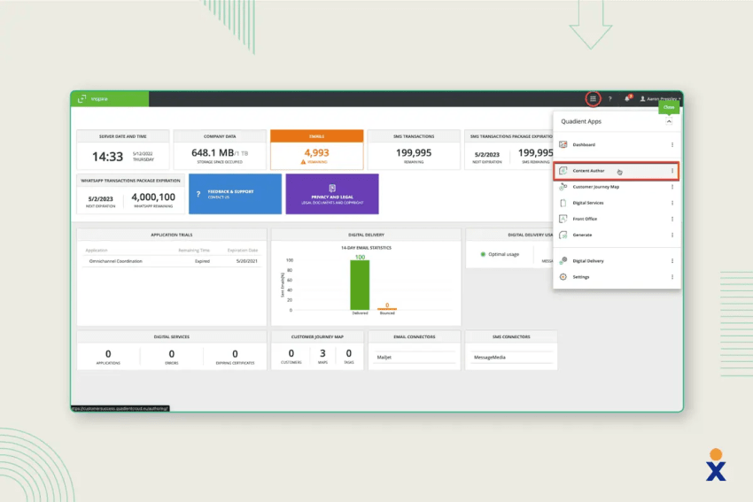Click the Content Author app icon
The width and height of the screenshot is (753, 502).
563,170
